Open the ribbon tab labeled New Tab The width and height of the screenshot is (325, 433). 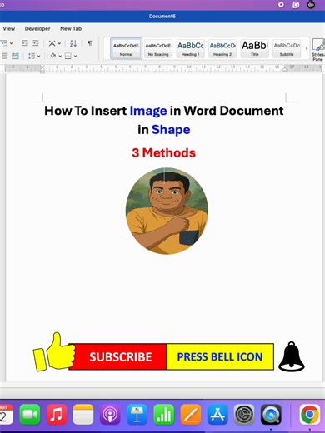tap(71, 28)
